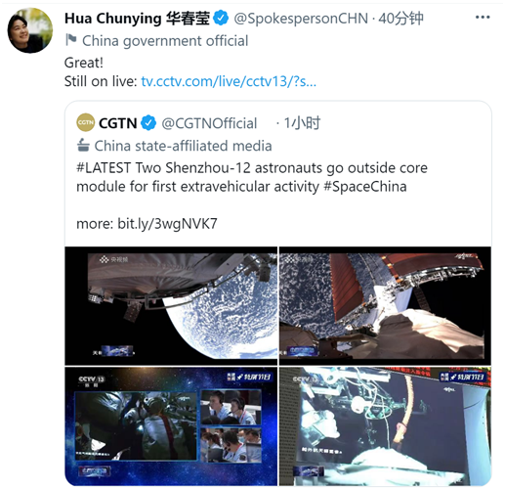
Task: Open the @SpokespersonCHN handle
Action: click(x=301, y=19)
